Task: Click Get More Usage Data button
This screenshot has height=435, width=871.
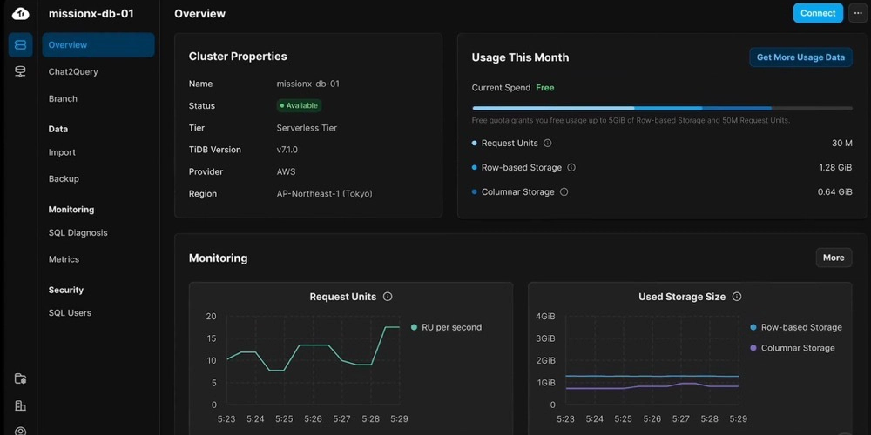Action: pyautogui.click(x=800, y=57)
